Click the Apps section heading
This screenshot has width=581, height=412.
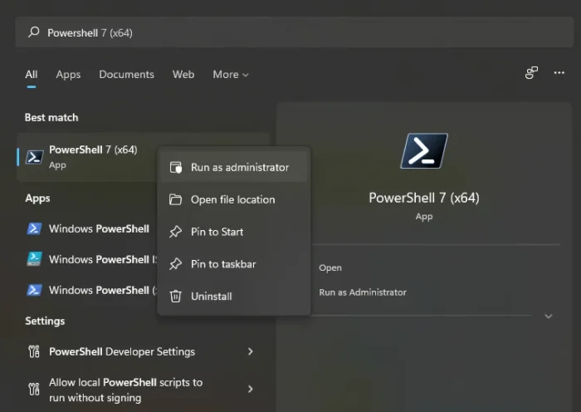click(37, 199)
